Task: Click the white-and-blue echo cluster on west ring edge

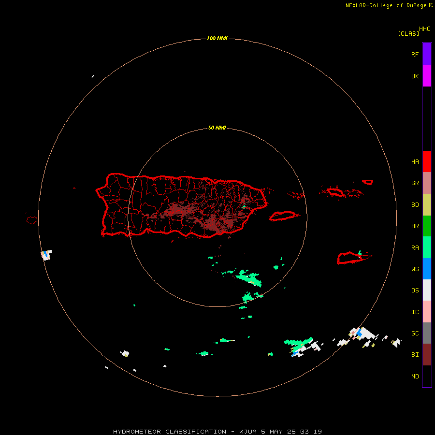Action: click(x=46, y=255)
